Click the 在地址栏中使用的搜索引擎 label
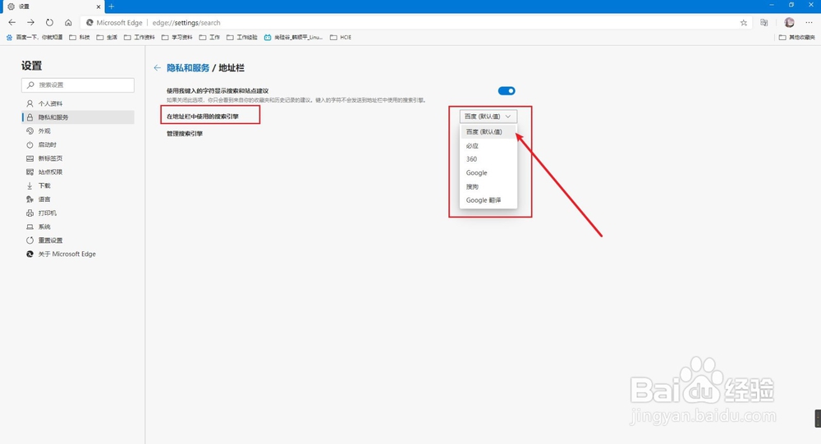This screenshot has height=444, width=821. click(x=203, y=117)
